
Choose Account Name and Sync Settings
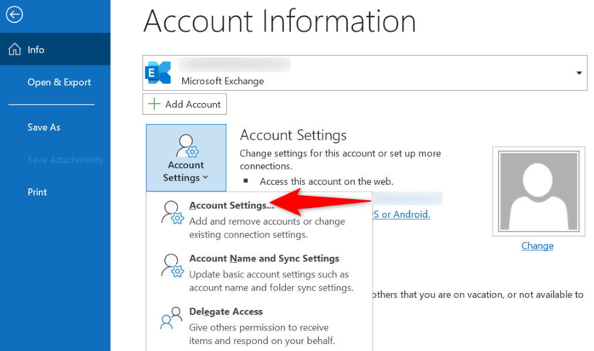pyautogui.click(x=264, y=259)
